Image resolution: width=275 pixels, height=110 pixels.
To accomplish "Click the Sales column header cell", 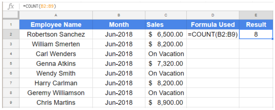I will point(166,25).
